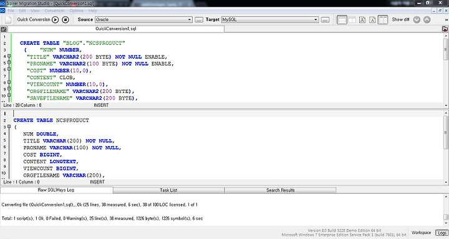Collapse fold marker on target line 3

9,127
